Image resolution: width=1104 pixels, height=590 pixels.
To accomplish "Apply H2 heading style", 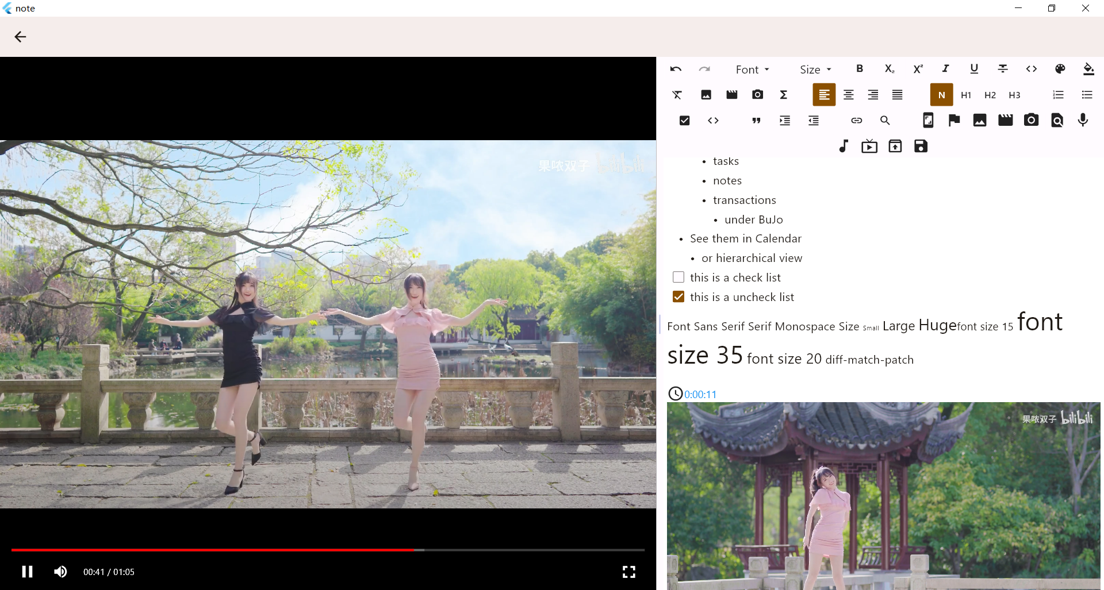I will pos(990,95).
